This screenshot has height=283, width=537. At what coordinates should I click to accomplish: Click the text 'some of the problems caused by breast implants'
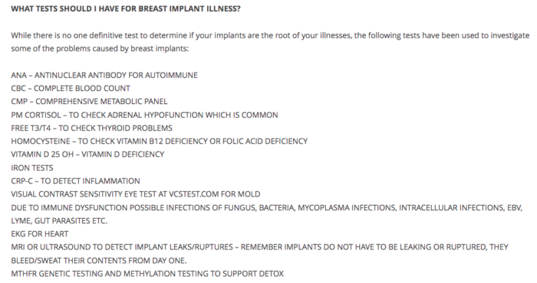coord(100,49)
